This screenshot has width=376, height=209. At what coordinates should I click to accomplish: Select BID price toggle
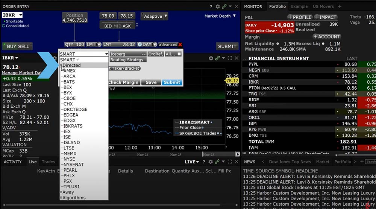[108, 26]
